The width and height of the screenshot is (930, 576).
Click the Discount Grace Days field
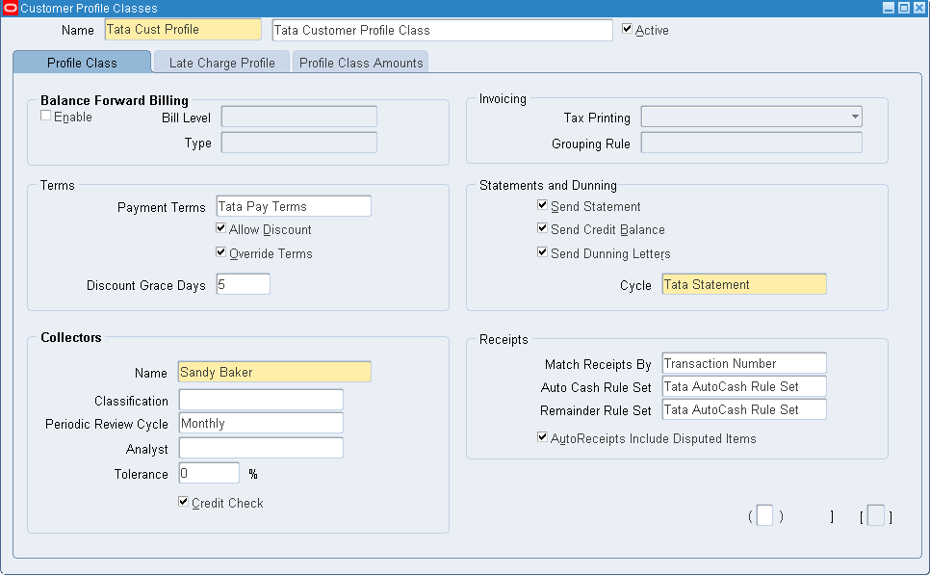point(243,284)
